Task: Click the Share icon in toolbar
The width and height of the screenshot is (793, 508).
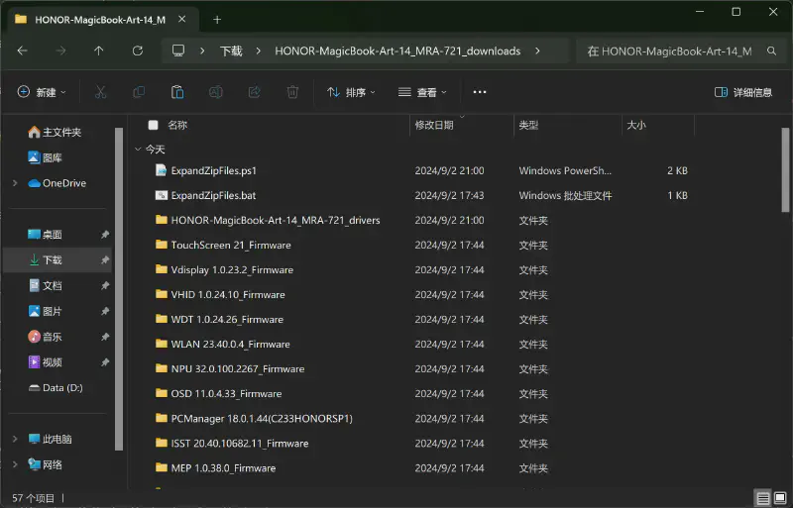Action: [x=254, y=92]
